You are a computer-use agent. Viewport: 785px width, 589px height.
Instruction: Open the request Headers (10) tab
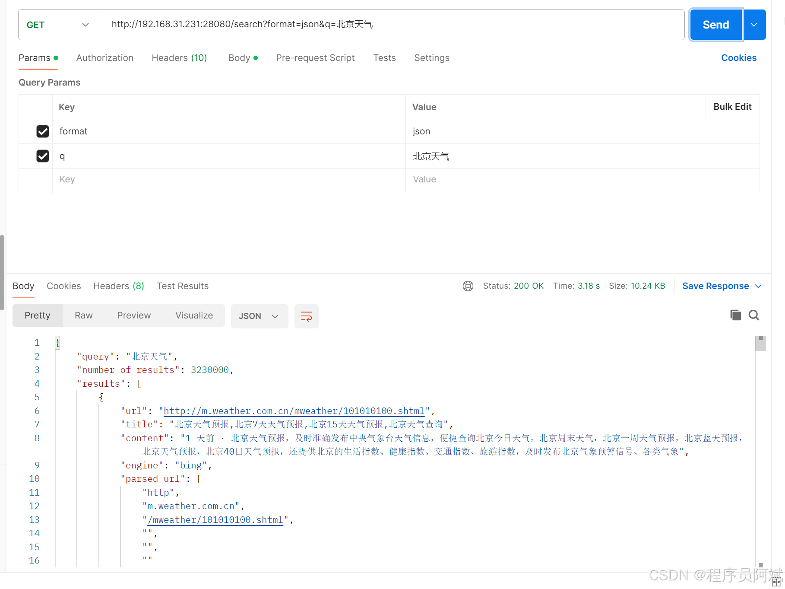(x=179, y=58)
